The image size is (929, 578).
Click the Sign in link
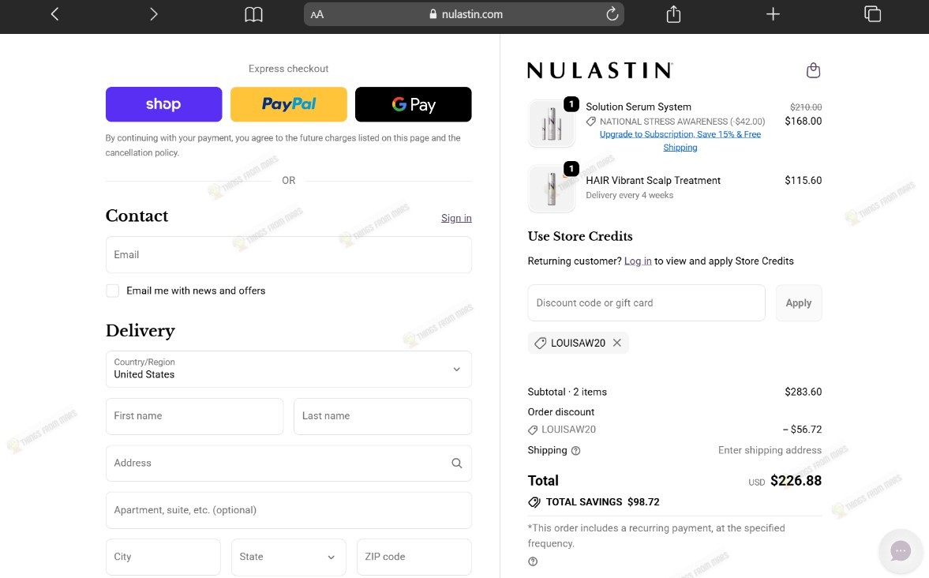point(456,218)
